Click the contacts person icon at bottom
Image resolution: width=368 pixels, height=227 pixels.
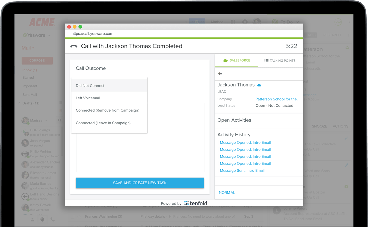pyautogui.click(x=33, y=220)
